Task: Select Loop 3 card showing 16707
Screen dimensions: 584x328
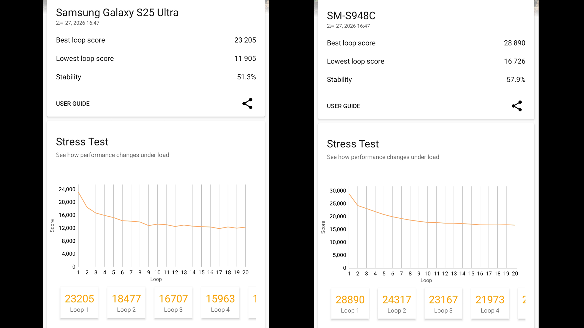Action: [x=173, y=303]
